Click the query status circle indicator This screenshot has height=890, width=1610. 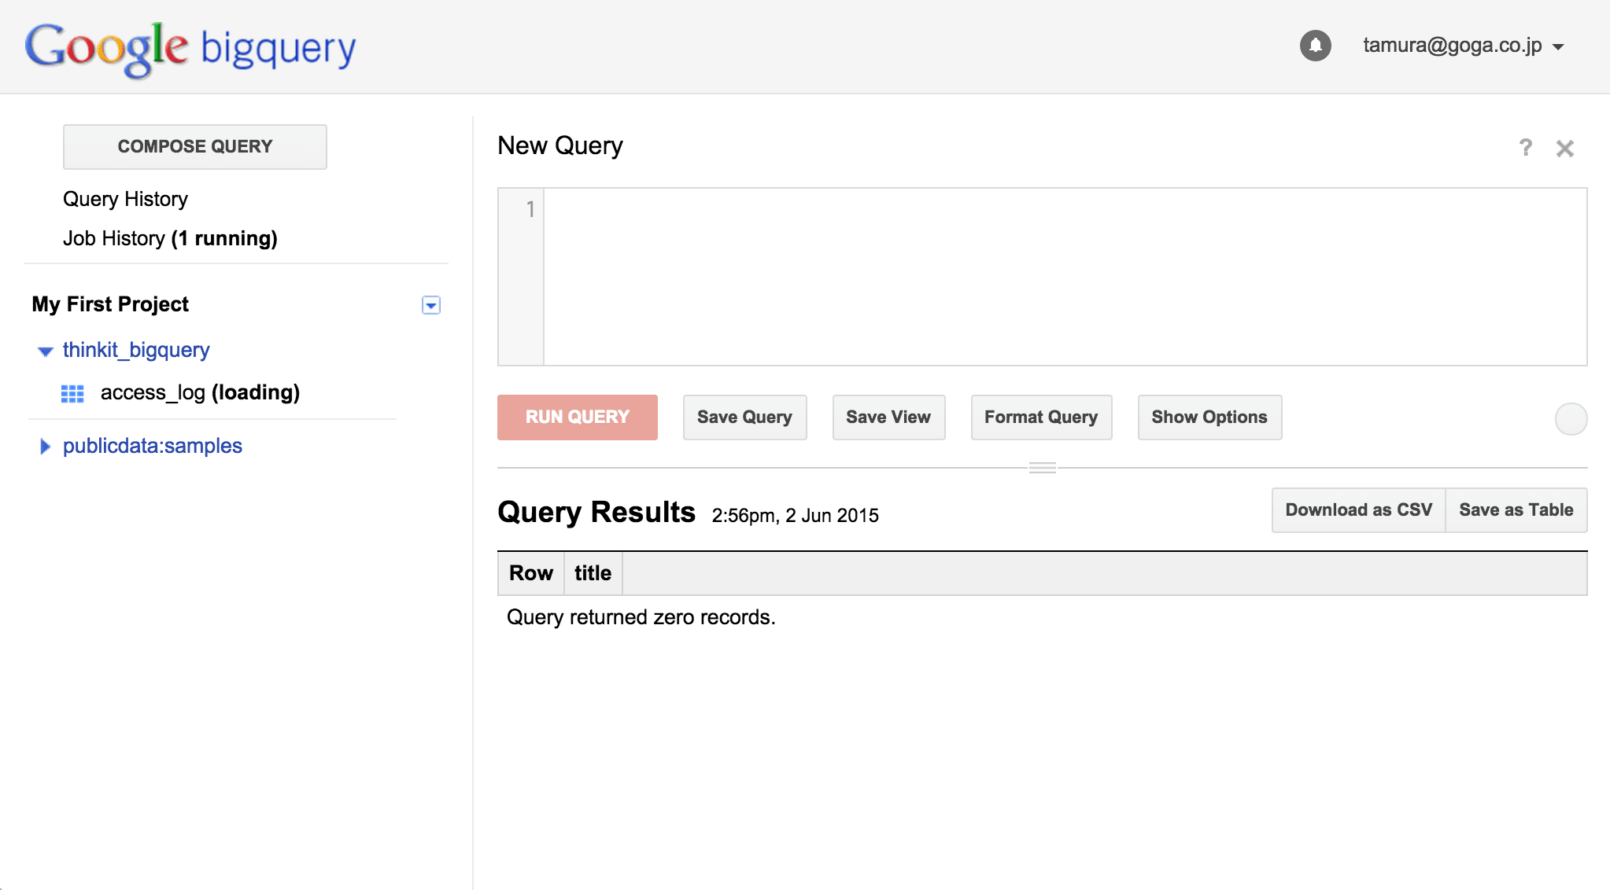point(1571,418)
